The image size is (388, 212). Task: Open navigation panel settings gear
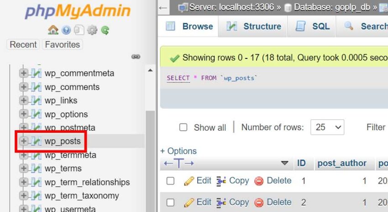click(x=92, y=30)
